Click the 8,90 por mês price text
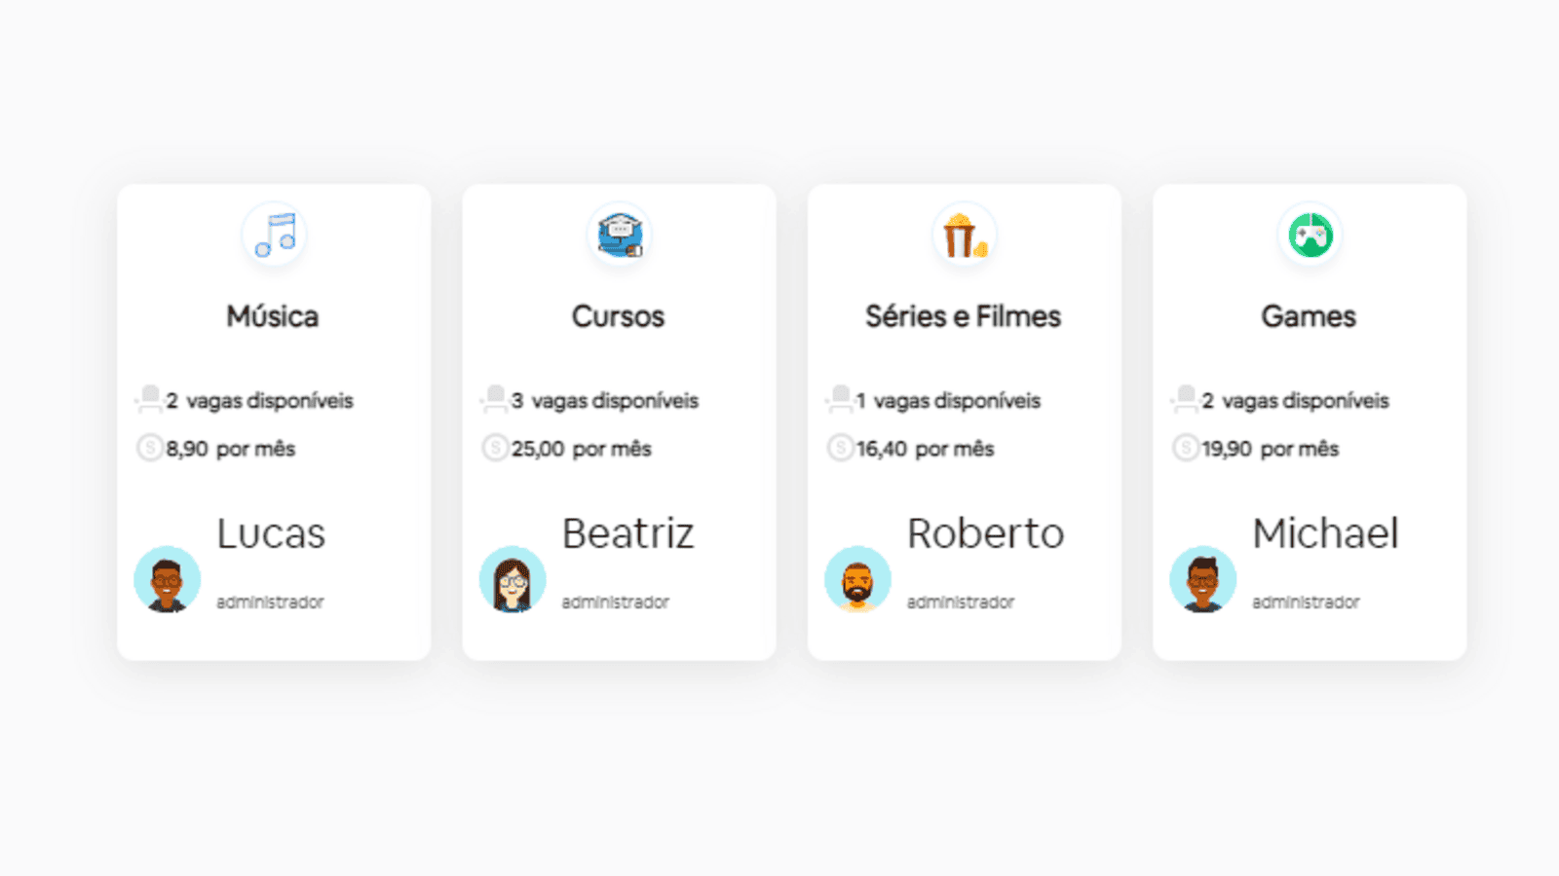Viewport: 1559px width, 876px height. (x=230, y=449)
